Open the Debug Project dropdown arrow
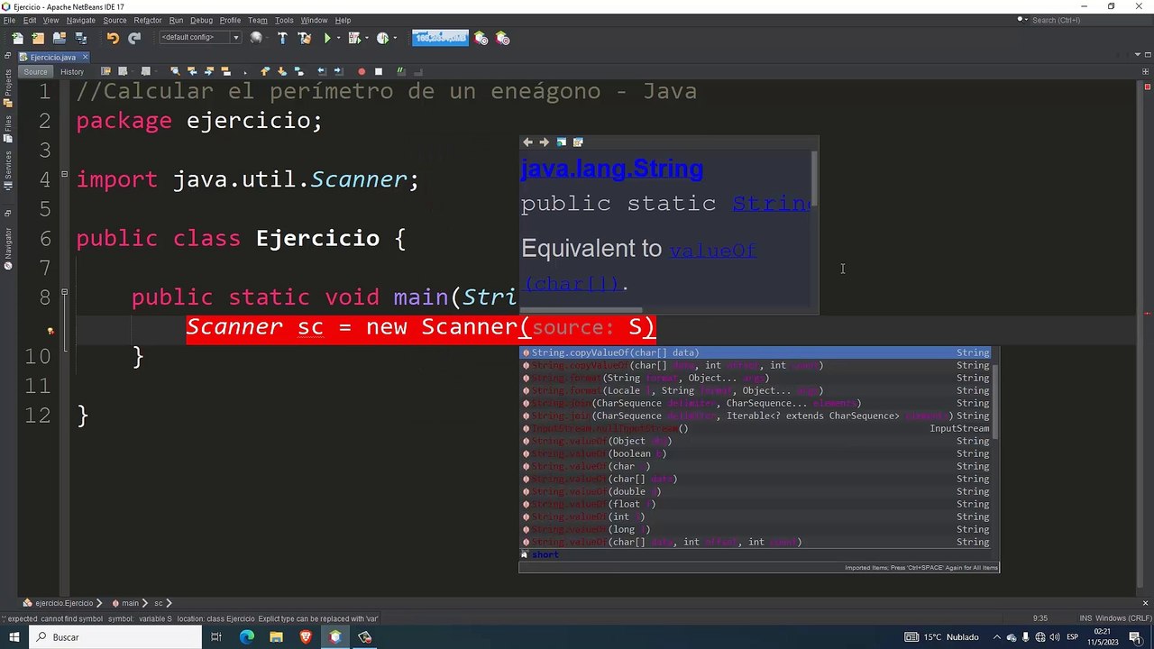 pos(365,38)
